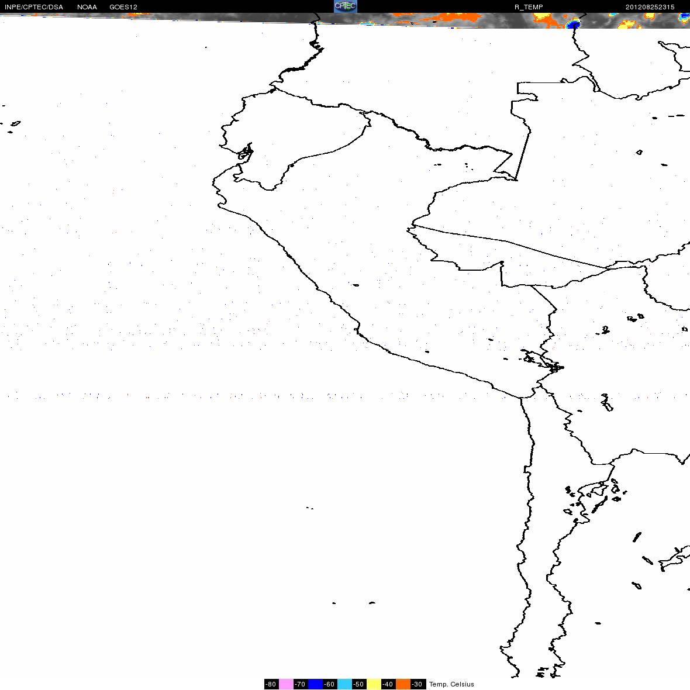Click the -50 legend value
Screen dimensions: 690x690
[358, 684]
